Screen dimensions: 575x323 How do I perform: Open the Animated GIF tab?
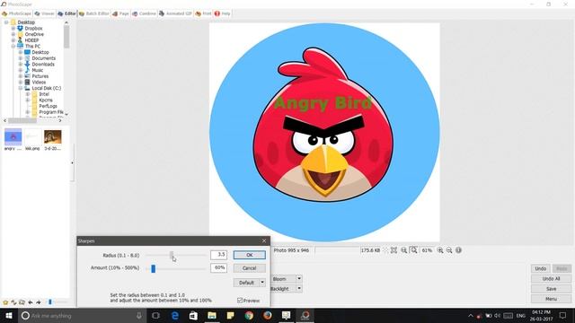point(176,13)
